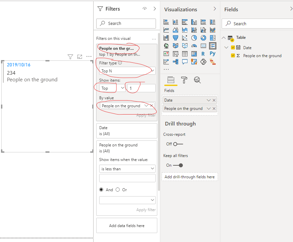Click Apply filter below the And/Or options
The height and width of the screenshot is (242, 293).
(x=146, y=210)
